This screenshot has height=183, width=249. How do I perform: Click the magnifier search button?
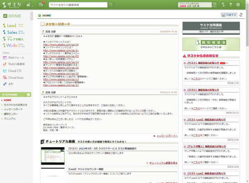[x=111, y=4]
